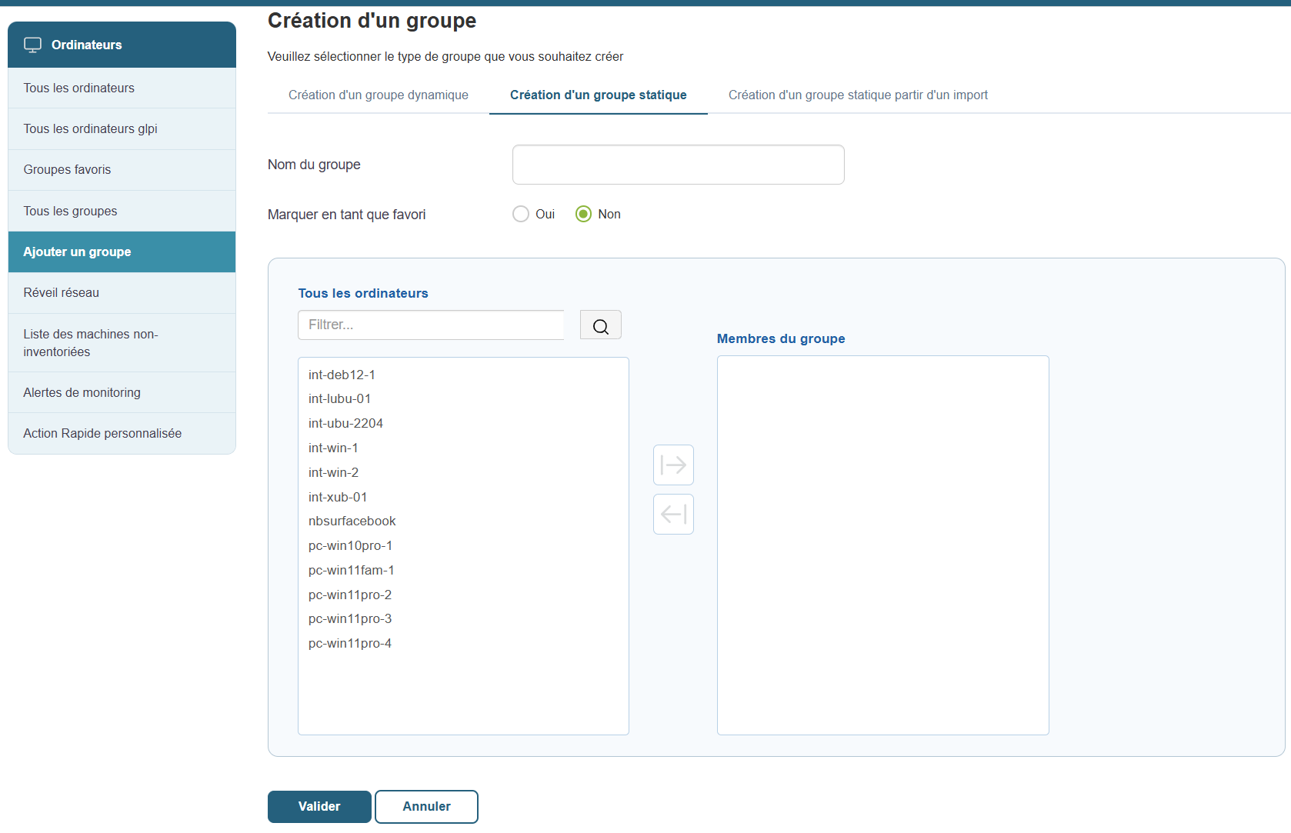Go to Groupes favoris in sidebar

[x=67, y=170]
